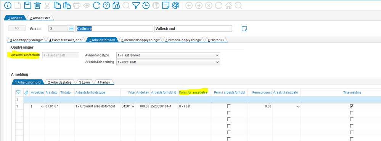Viewport: 381px width, 141px height.
Task: Click the question mark help icon
Action: click(106, 5)
